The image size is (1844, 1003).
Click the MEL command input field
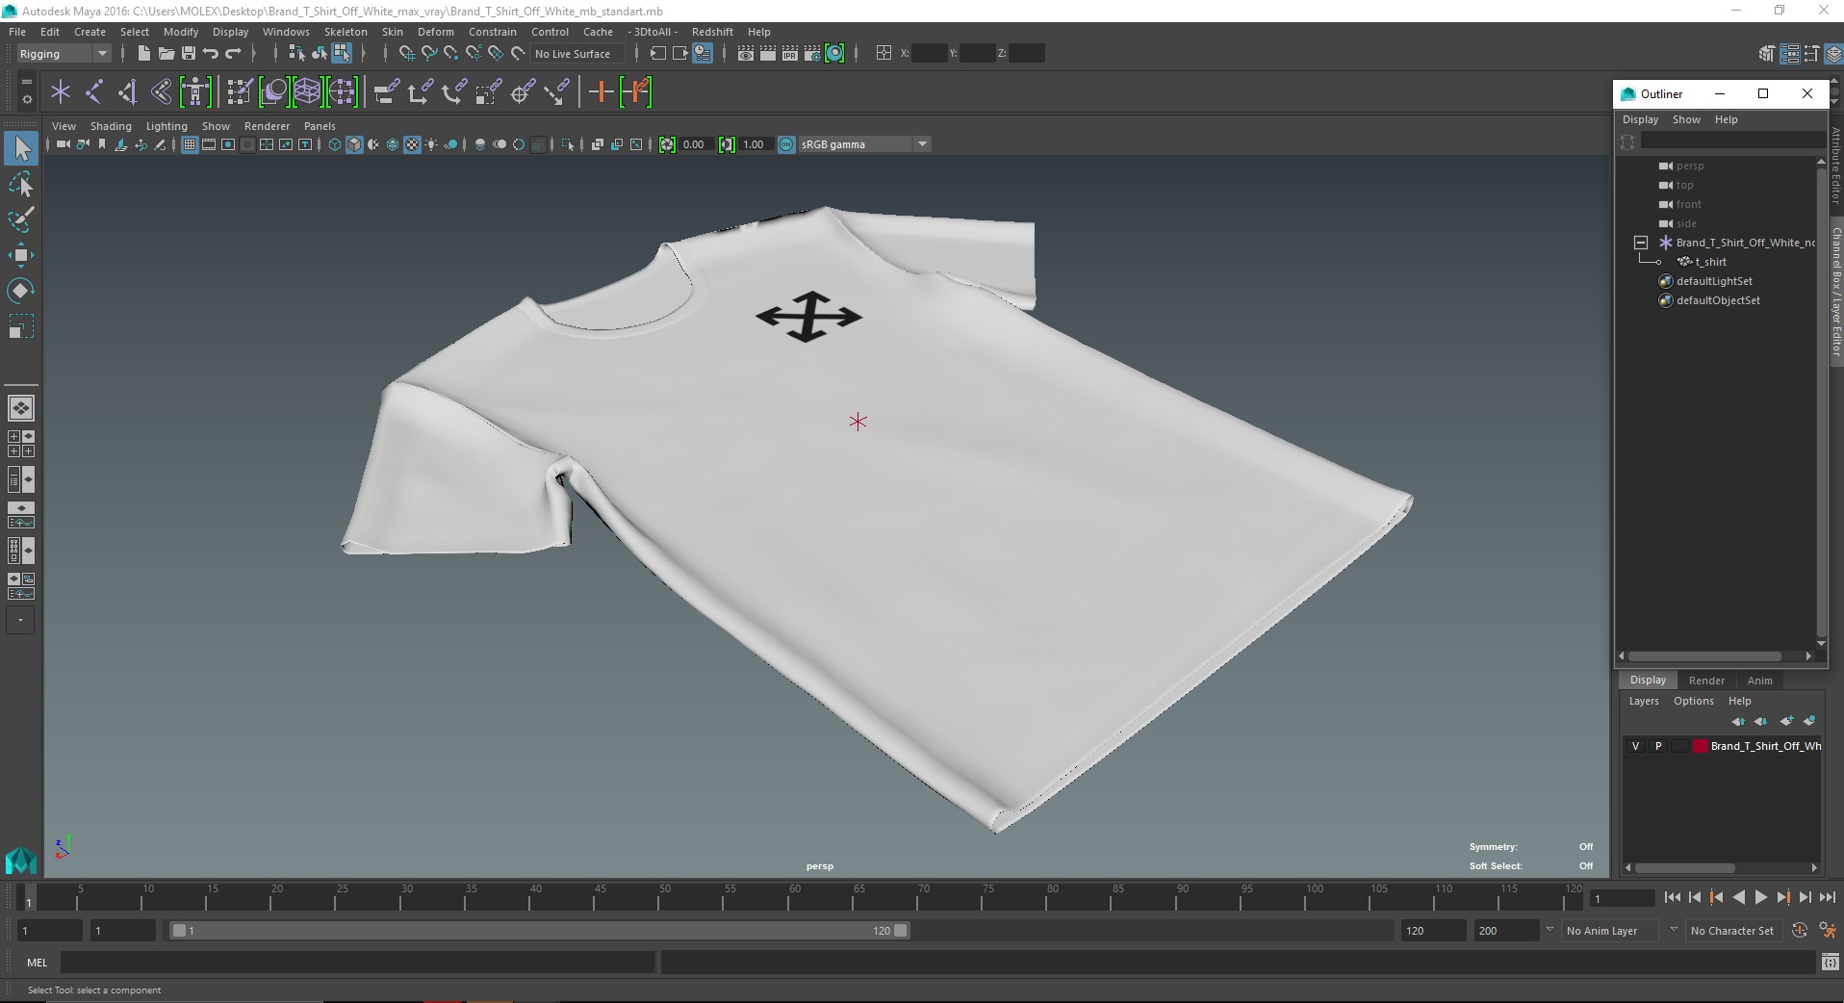pyautogui.click(x=357, y=962)
